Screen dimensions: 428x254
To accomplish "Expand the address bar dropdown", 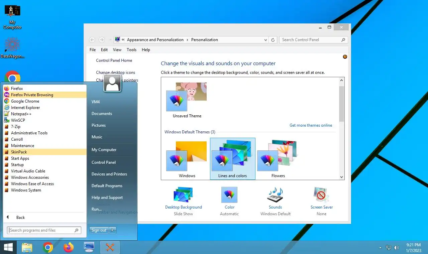I will (x=265, y=40).
